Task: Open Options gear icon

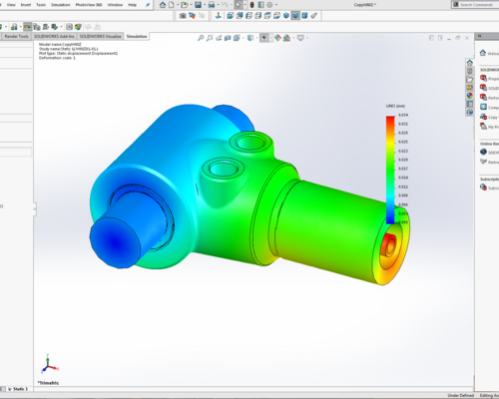Action: pyautogui.click(x=269, y=5)
